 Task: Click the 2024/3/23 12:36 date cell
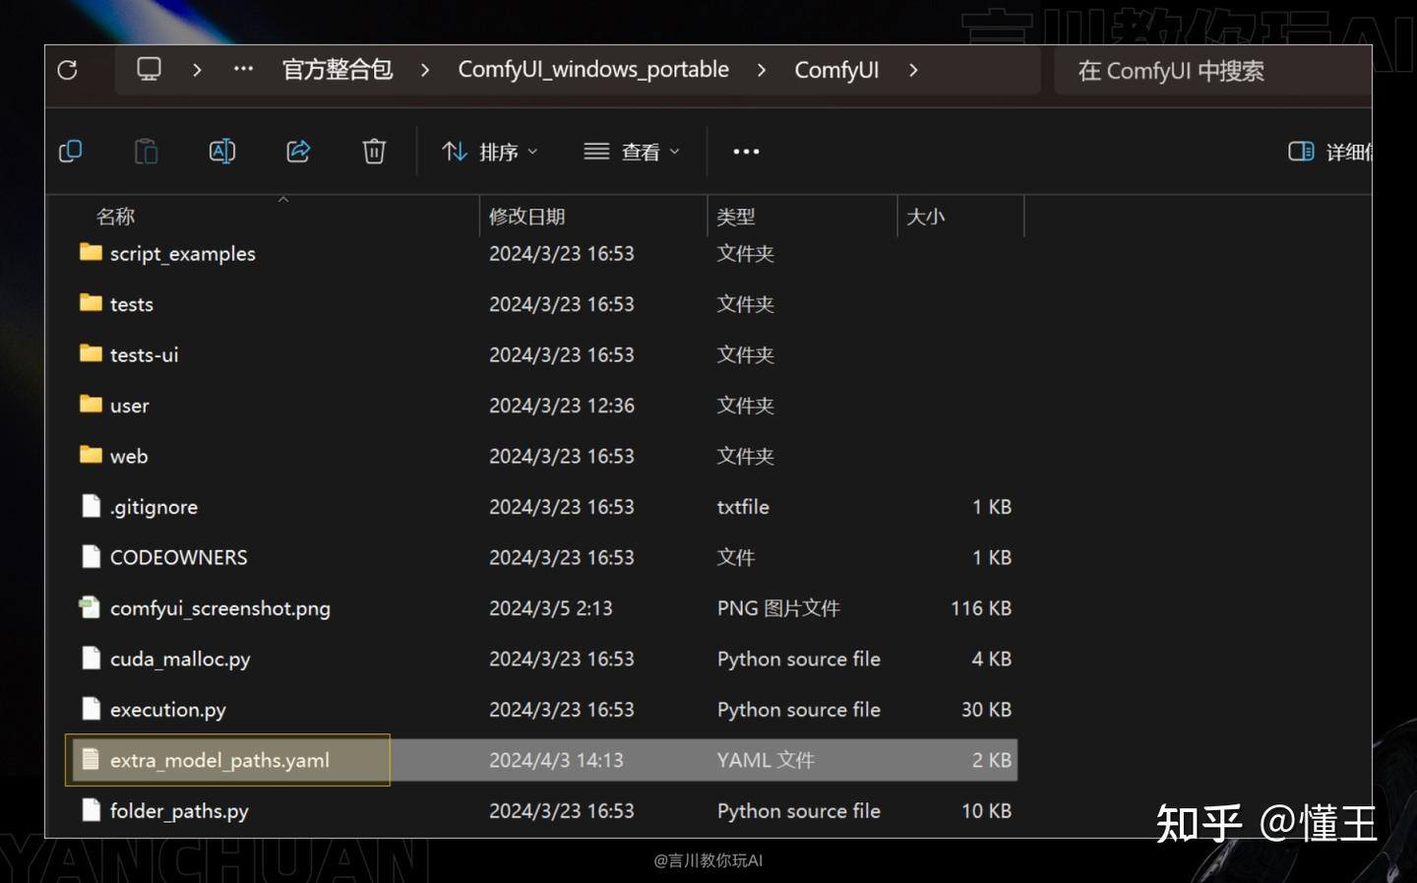(x=562, y=406)
